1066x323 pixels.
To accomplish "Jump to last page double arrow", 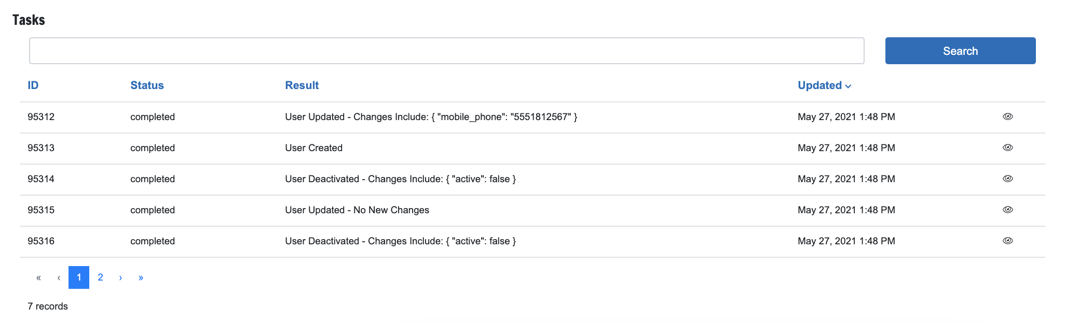I will pyautogui.click(x=141, y=277).
